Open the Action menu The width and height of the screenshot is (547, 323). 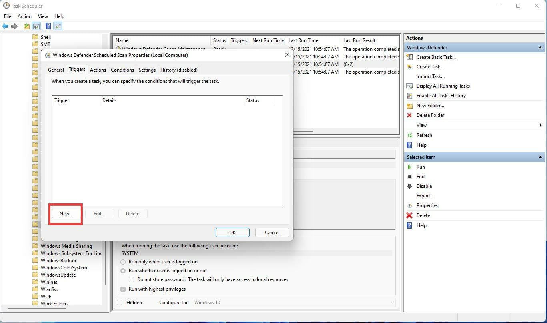pyautogui.click(x=24, y=16)
